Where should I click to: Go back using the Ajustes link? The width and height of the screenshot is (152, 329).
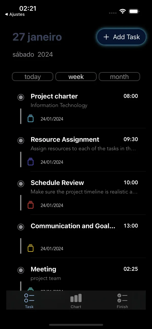(x=14, y=14)
